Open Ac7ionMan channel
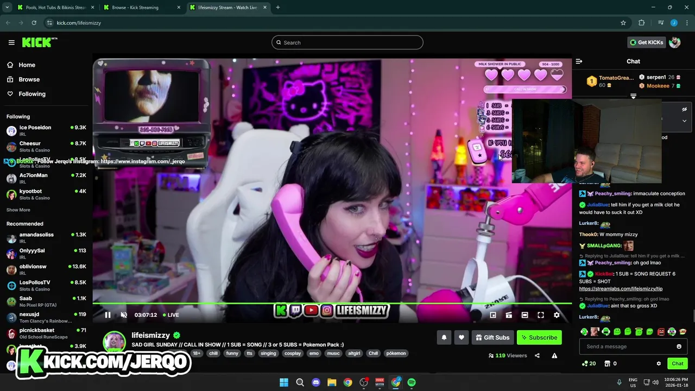Viewport: 695px width, 391px height. point(46,178)
